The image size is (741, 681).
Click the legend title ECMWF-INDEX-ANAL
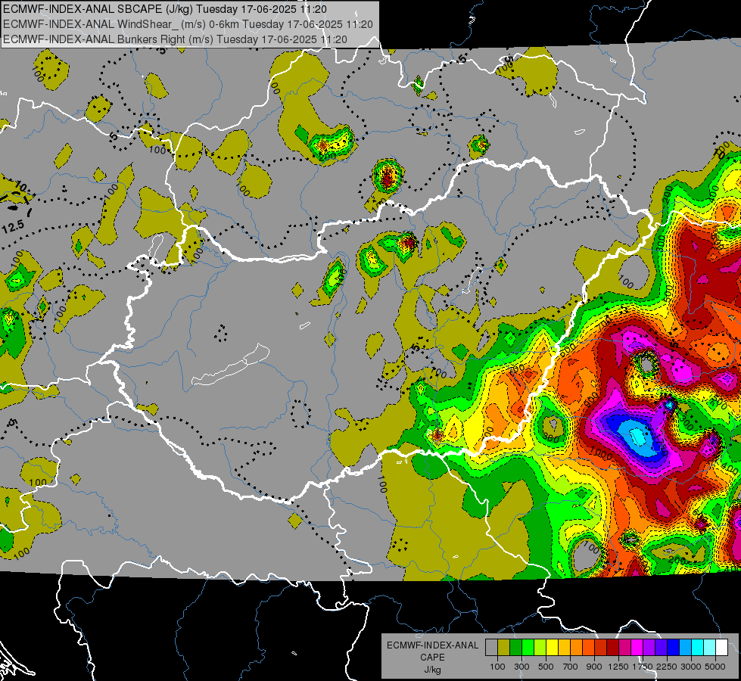[x=432, y=645]
